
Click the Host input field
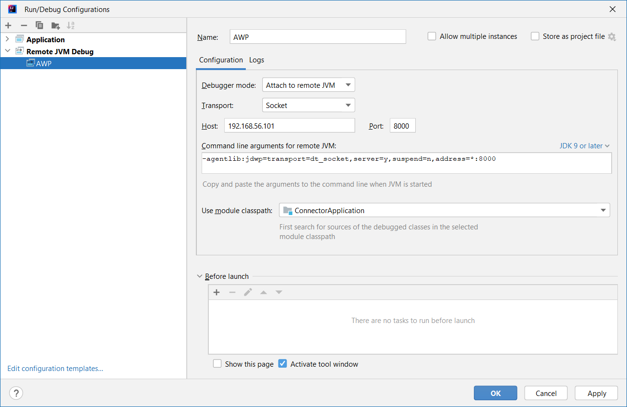click(289, 126)
